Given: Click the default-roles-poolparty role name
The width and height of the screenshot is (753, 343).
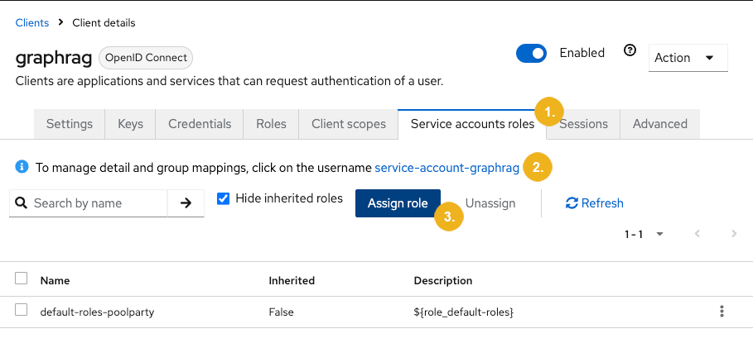Looking at the screenshot, I should (x=97, y=312).
